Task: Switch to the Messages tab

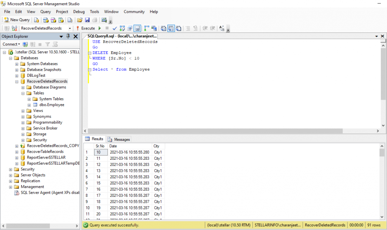Action: (x=119, y=139)
